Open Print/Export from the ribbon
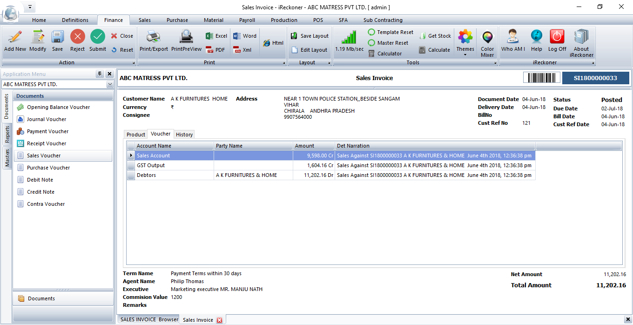Viewport: 633px width, 325px height. point(154,37)
